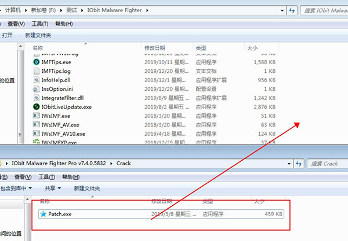Open the 包含到库中 dropdown

pyautogui.click(x=16, y=188)
